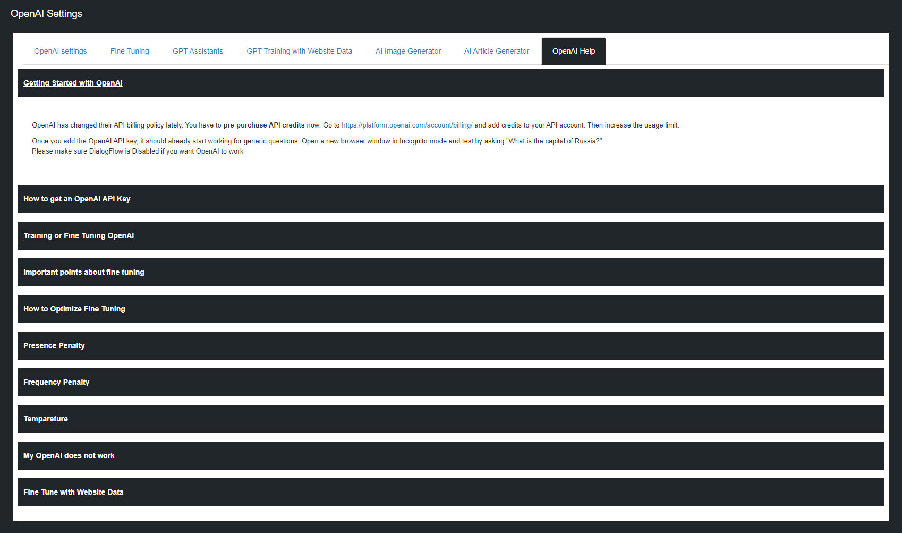This screenshot has height=533, width=902.
Task: Select GPT Training with Website Data tab
Action: point(299,51)
